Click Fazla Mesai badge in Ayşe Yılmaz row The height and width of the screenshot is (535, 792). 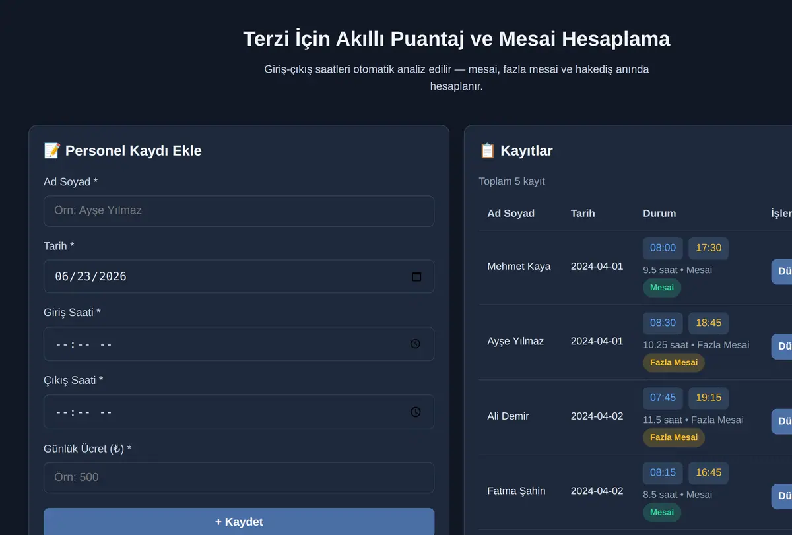[674, 363]
